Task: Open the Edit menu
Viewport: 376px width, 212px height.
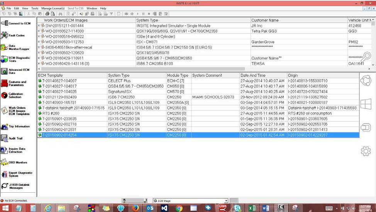Action: click(x=16, y=8)
